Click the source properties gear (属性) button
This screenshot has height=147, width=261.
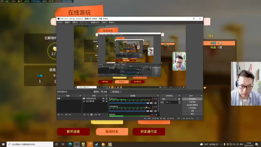point(96,92)
